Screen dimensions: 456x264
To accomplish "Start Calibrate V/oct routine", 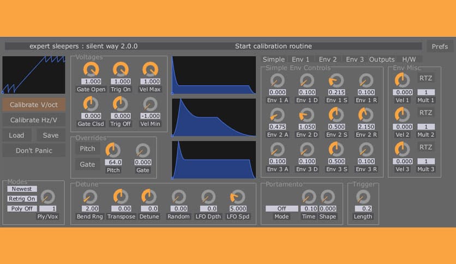I will 34,105.
